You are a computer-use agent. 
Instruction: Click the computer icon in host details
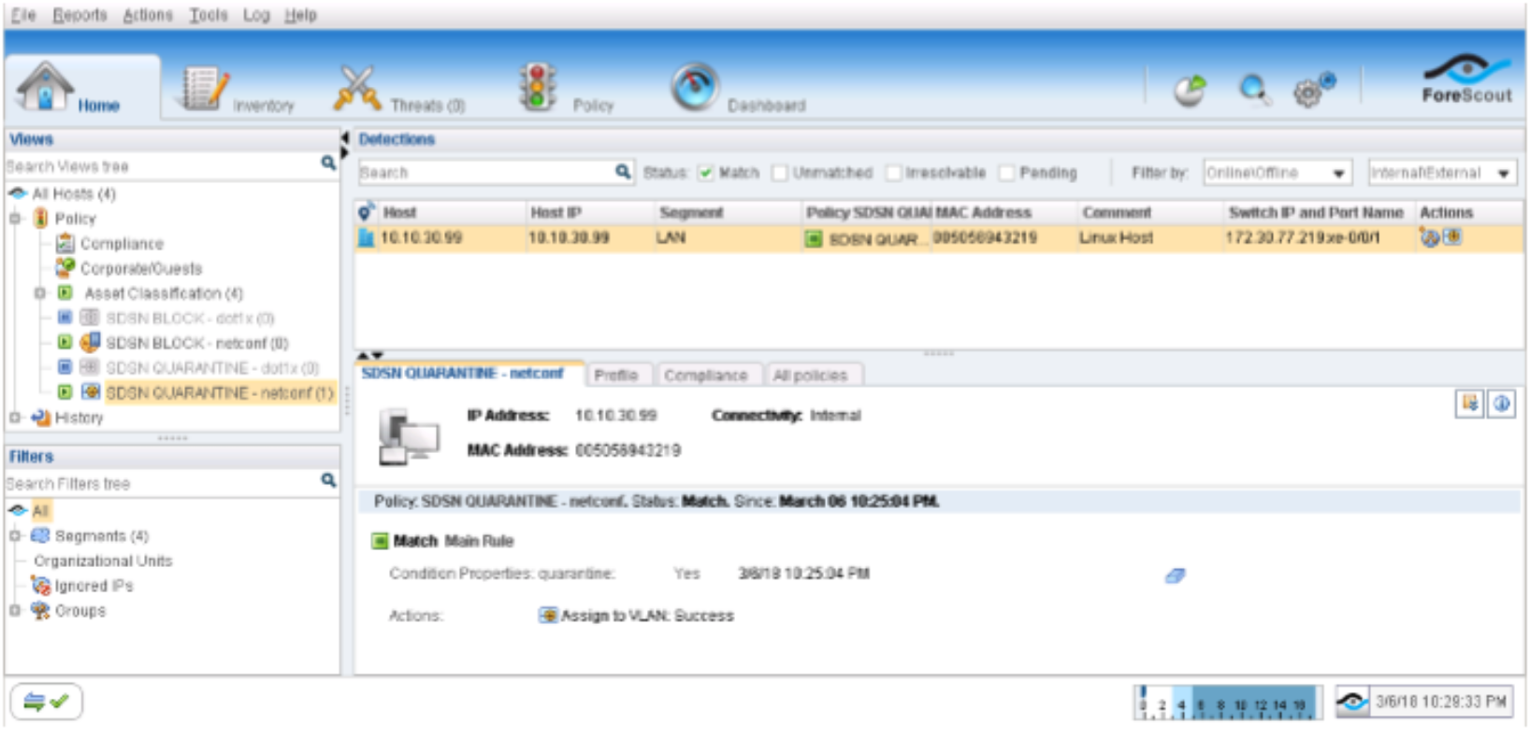[x=408, y=436]
